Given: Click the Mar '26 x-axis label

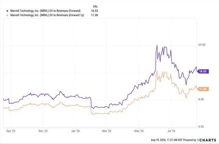Looking at the screenshot, I should (x=107, y=131).
